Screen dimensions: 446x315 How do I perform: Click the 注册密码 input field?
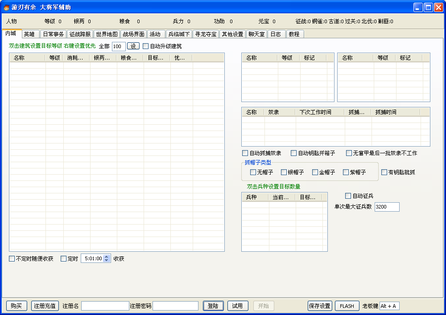click(175, 306)
